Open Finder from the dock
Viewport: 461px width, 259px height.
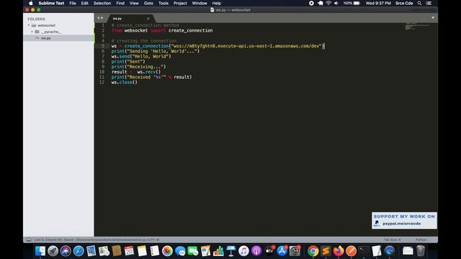click(x=40, y=251)
